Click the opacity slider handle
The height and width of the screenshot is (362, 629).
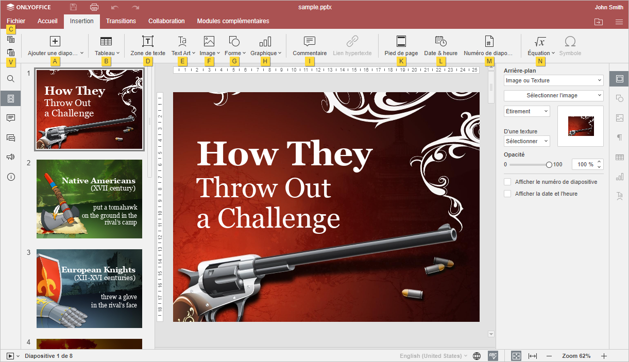coord(549,165)
